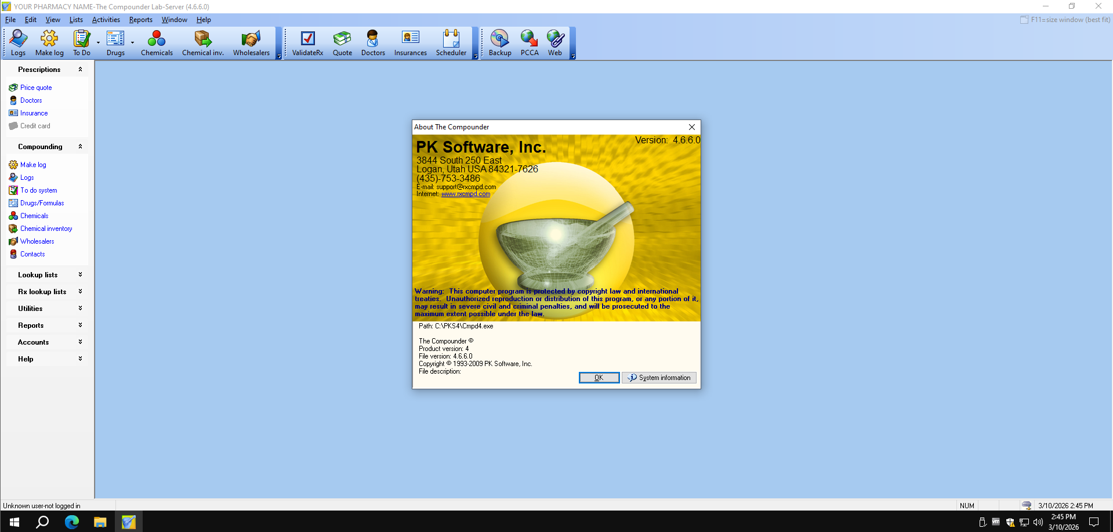Click the status bar network icon
Viewport: 1113px width, 532px height.
1027,505
